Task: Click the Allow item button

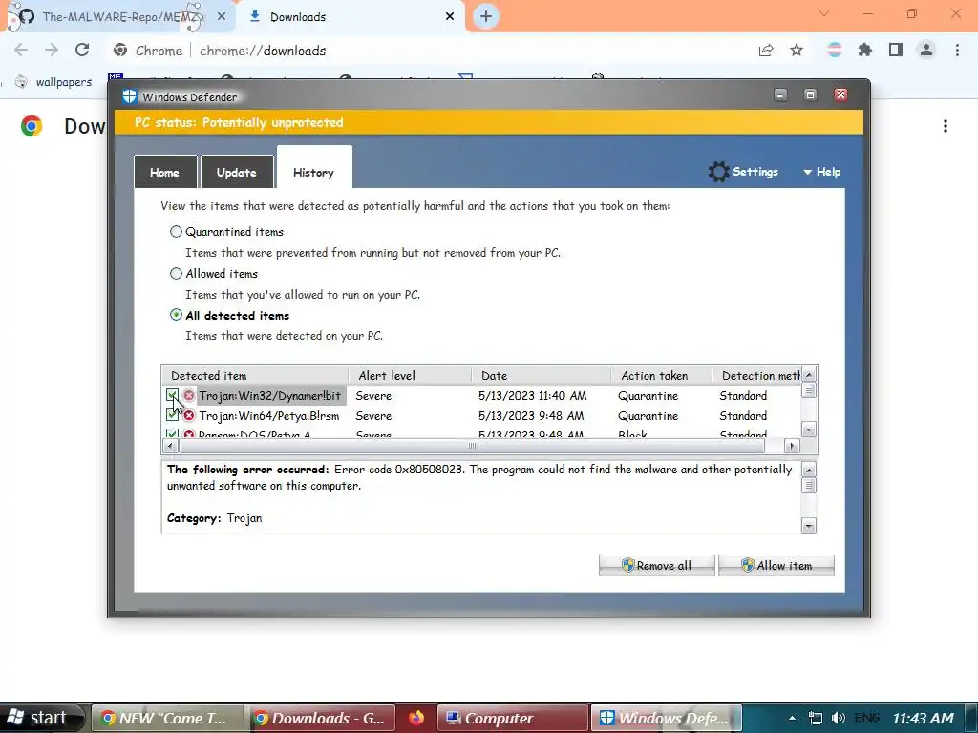Action: pos(776,565)
